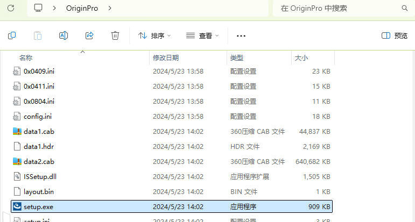Click the Copy icon in toolbar
The height and width of the screenshot is (222, 415).
pos(12,35)
